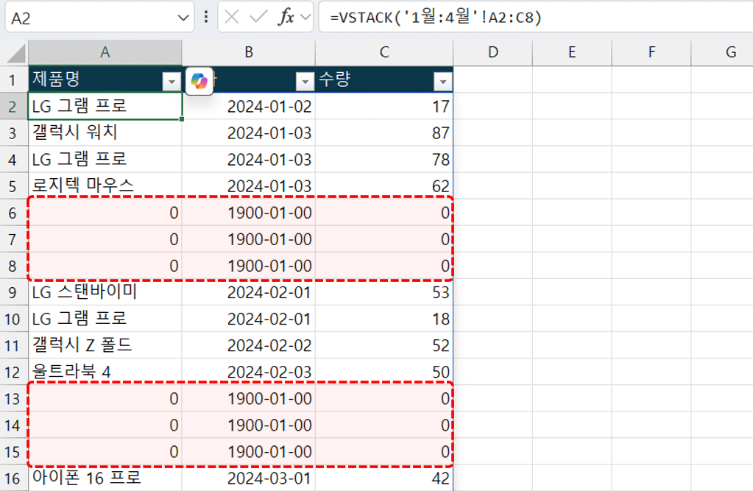Select cell LG 스탠바이미
753x491 pixels.
105,292
